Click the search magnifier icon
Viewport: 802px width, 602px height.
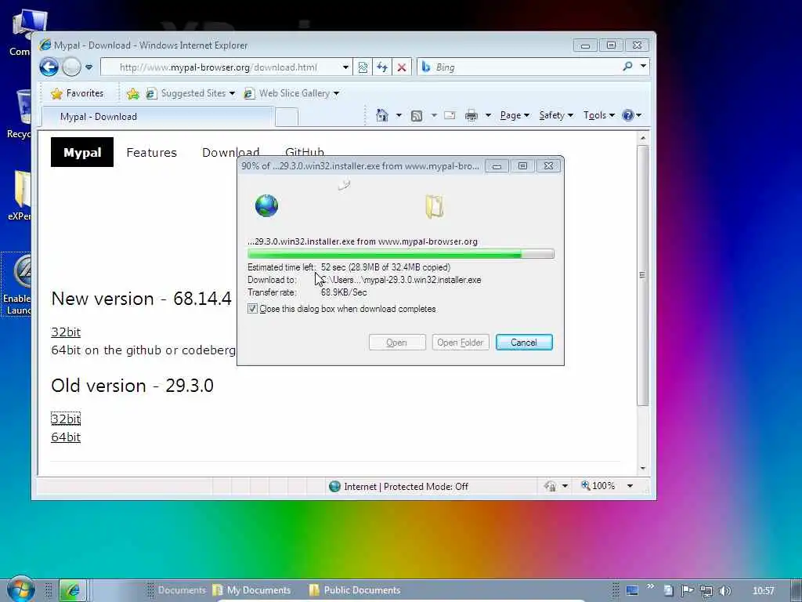click(627, 66)
